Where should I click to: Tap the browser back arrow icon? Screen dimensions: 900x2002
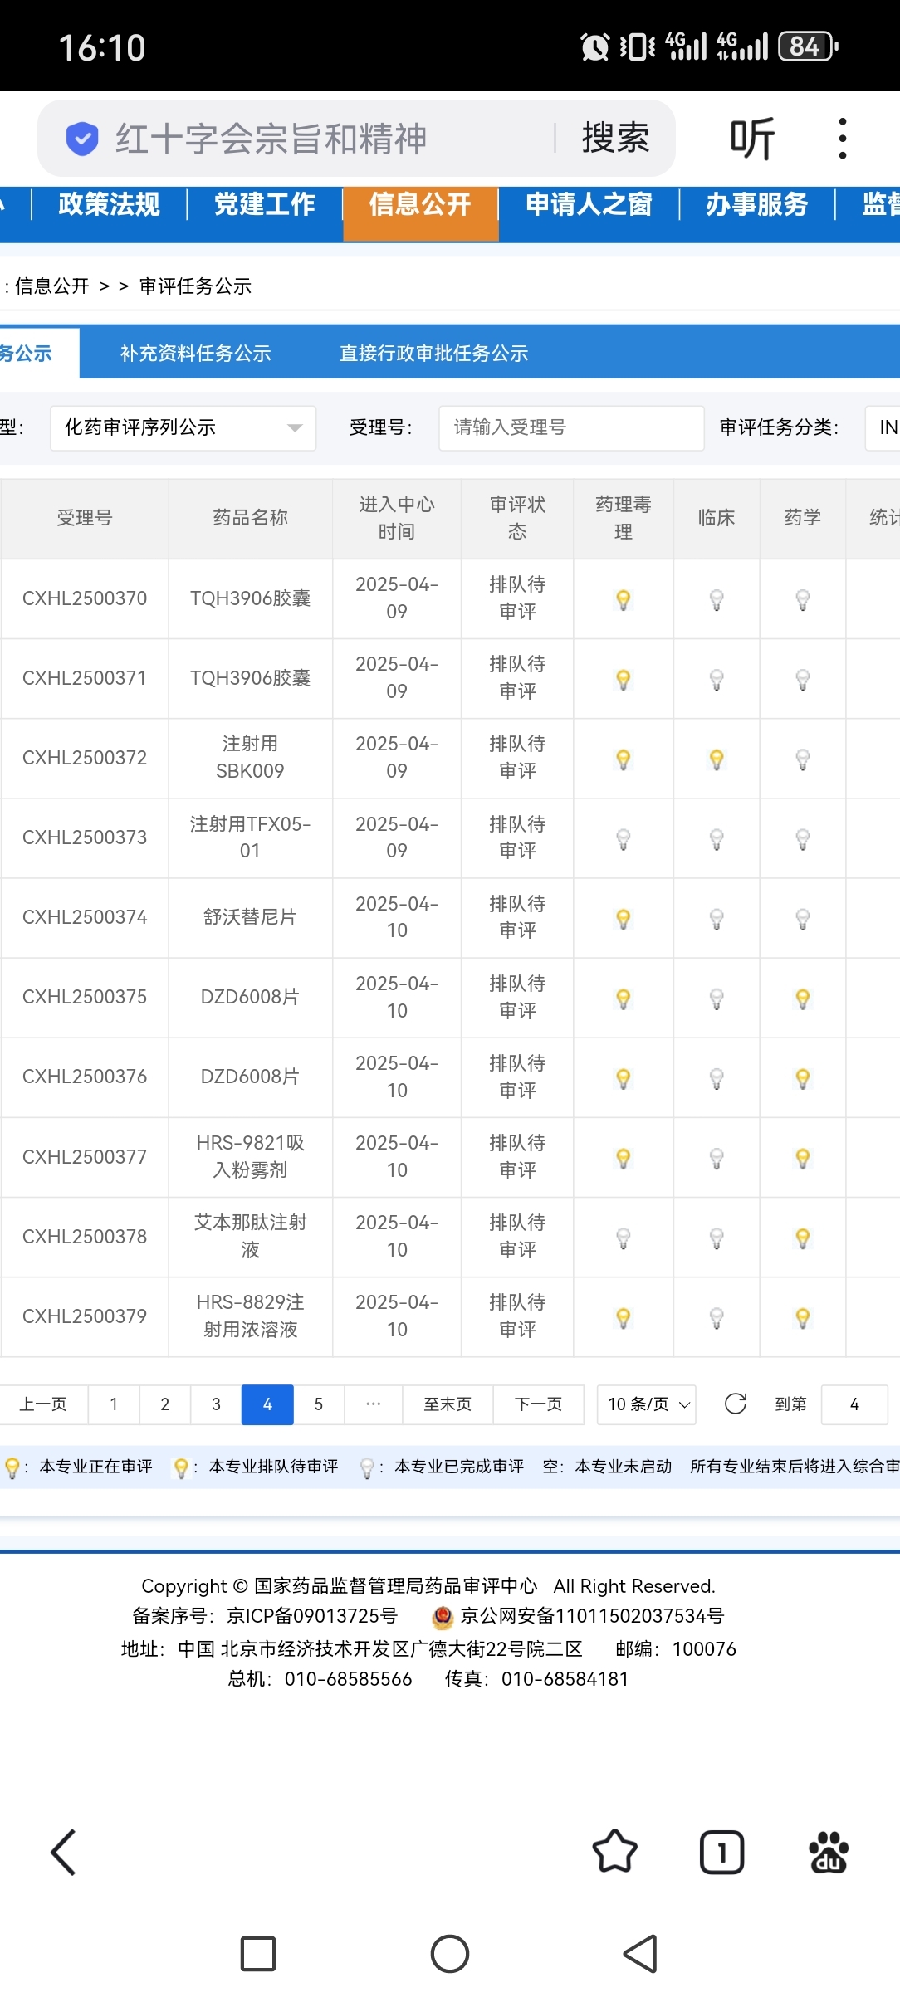pyautogui.click(x=64, y=1852)
